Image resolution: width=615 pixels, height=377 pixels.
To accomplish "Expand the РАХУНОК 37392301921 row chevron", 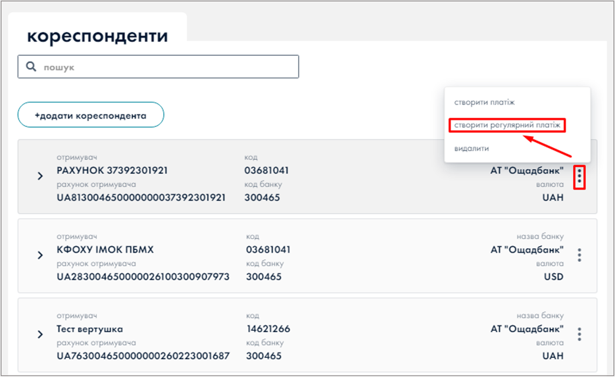I will (40, 176).
